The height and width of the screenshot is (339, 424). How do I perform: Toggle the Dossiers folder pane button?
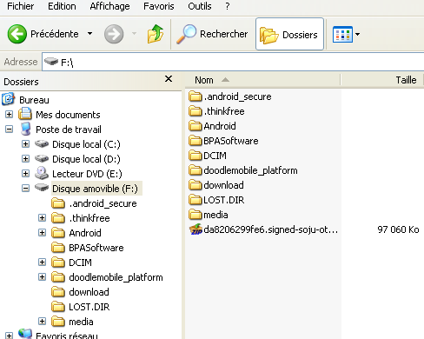tap(289, 34)
